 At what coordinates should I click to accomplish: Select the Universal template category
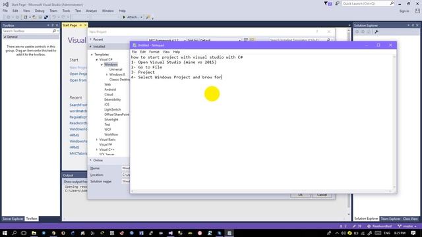116,70
